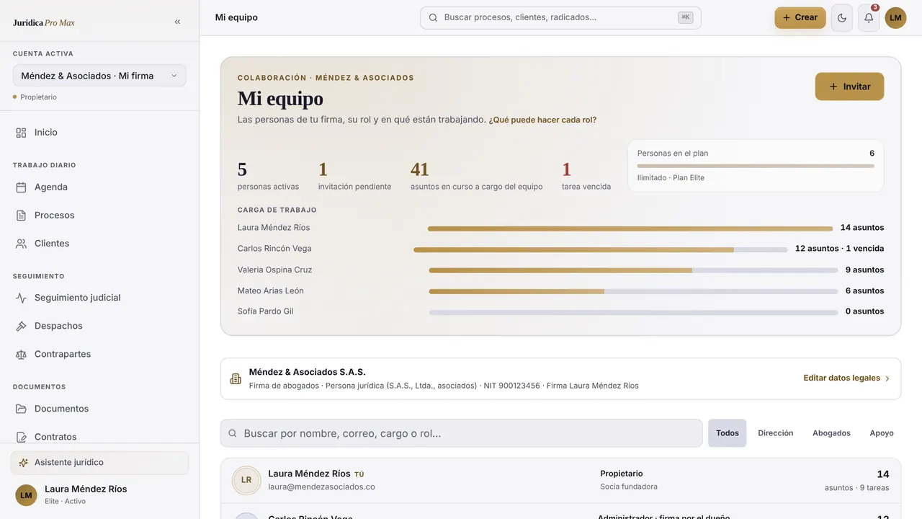Click 1 invitación pendiente stat
922x519 pixels.
pos(354,176)
